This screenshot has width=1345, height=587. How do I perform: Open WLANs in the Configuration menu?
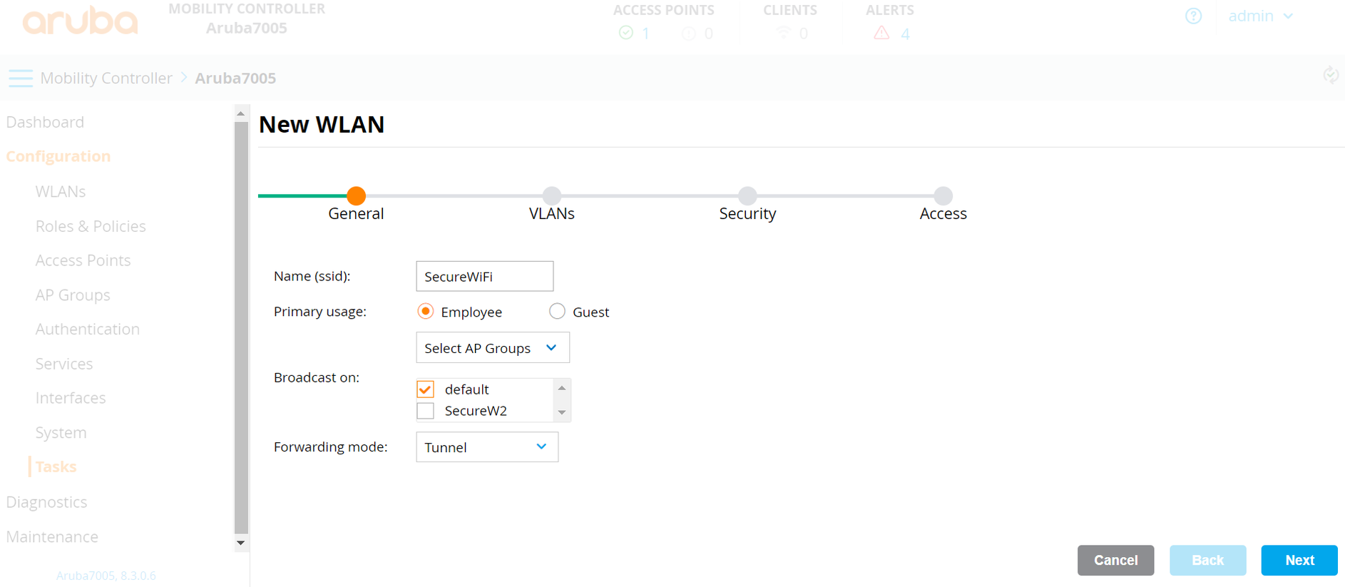click(61, 192)
